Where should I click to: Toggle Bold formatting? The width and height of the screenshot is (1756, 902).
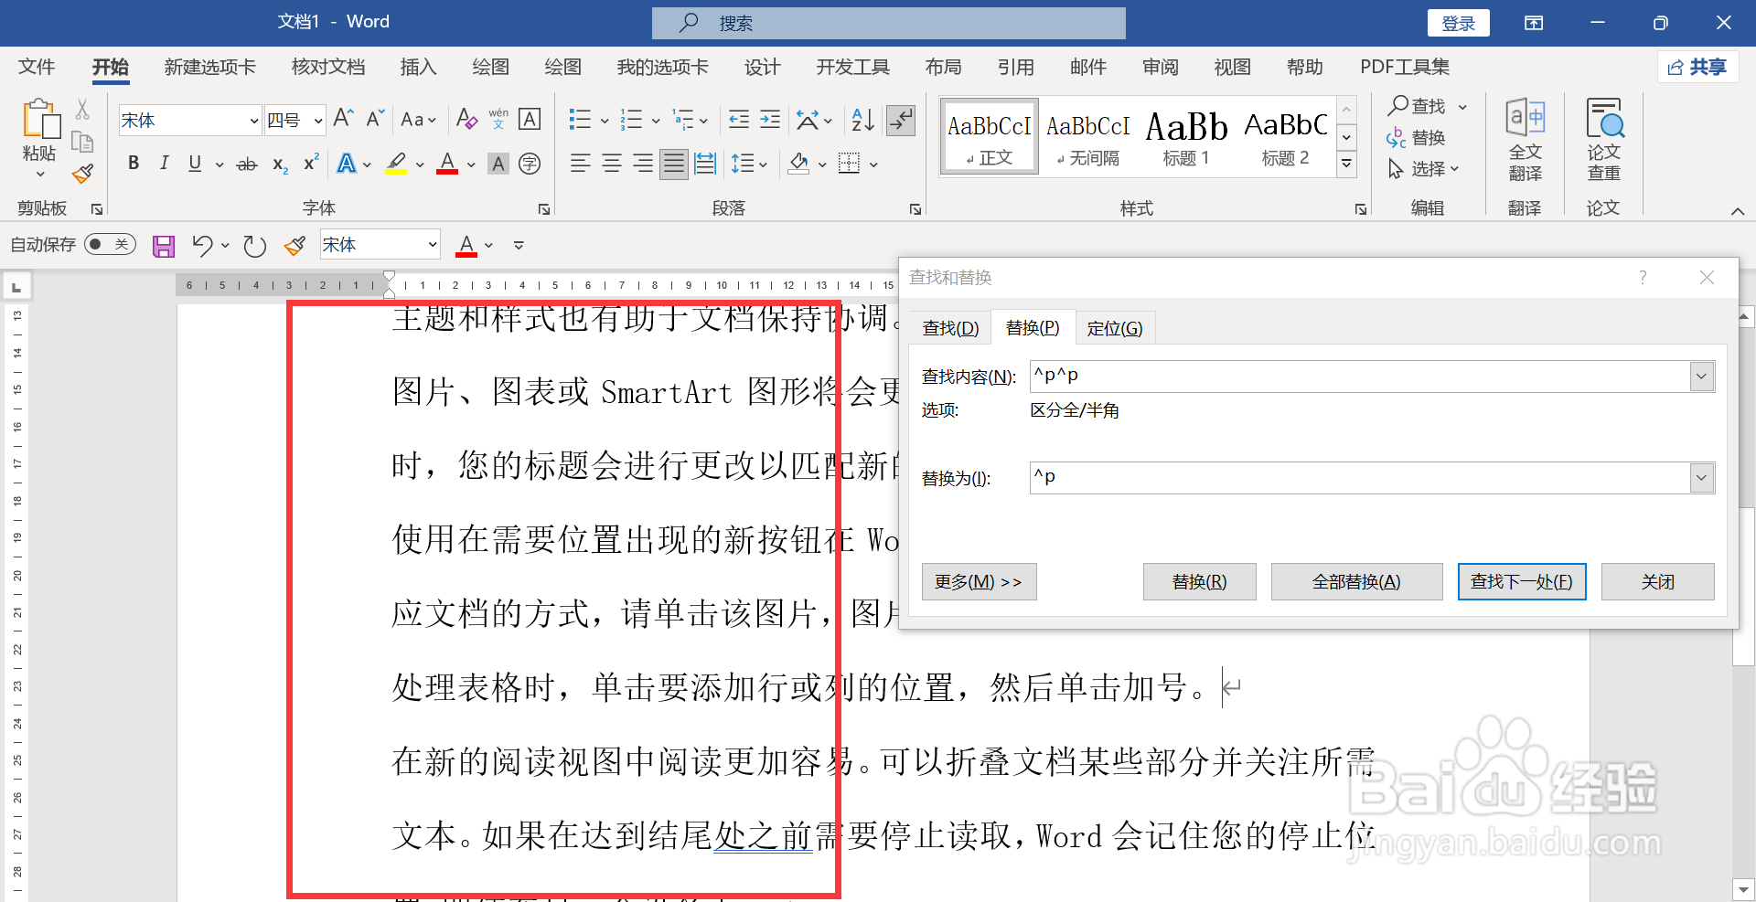134,164
